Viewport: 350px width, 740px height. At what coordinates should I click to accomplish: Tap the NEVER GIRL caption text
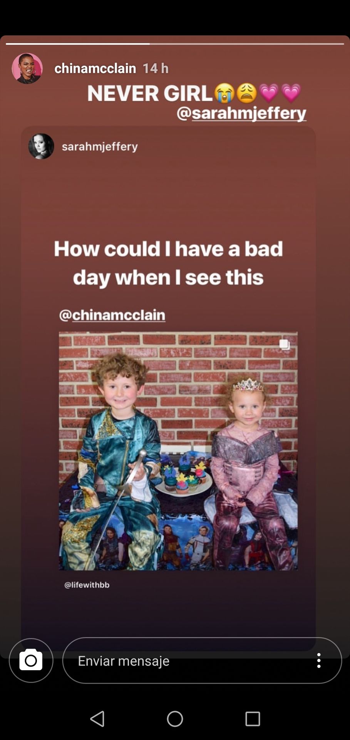pyautogui.click(x=150, y=93)
